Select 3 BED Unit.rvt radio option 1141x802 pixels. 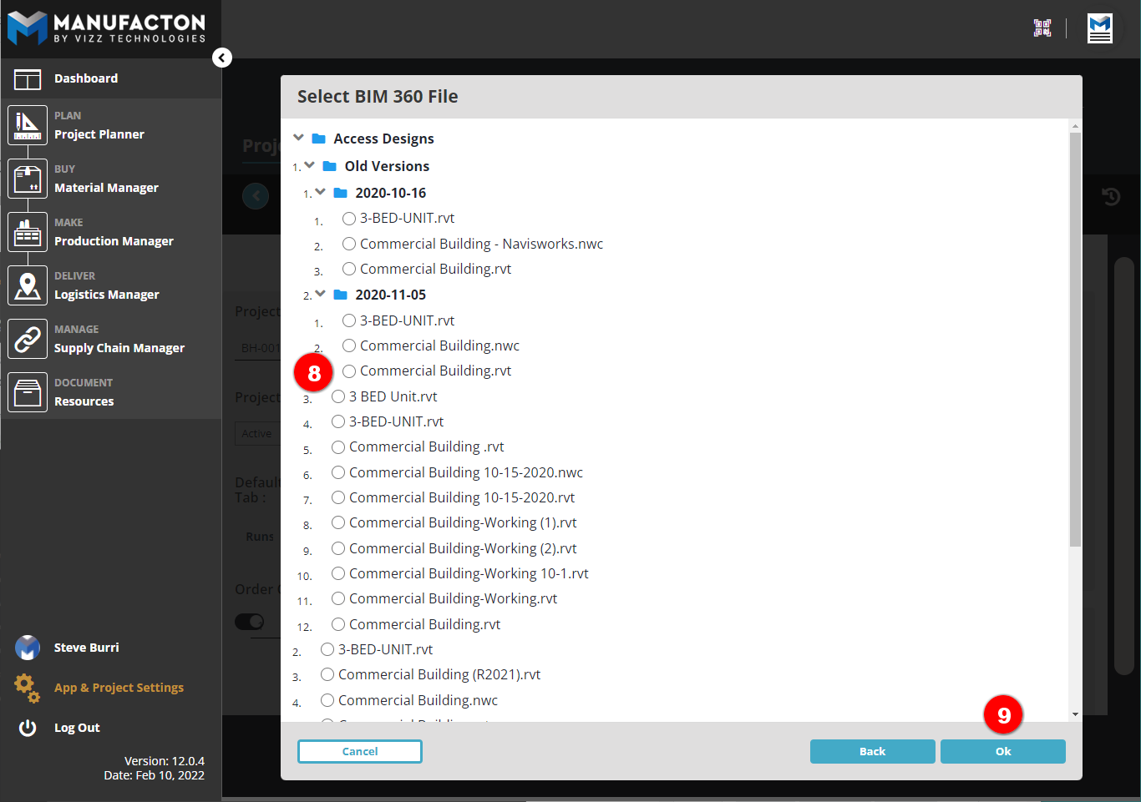click(x=338, y=396)
